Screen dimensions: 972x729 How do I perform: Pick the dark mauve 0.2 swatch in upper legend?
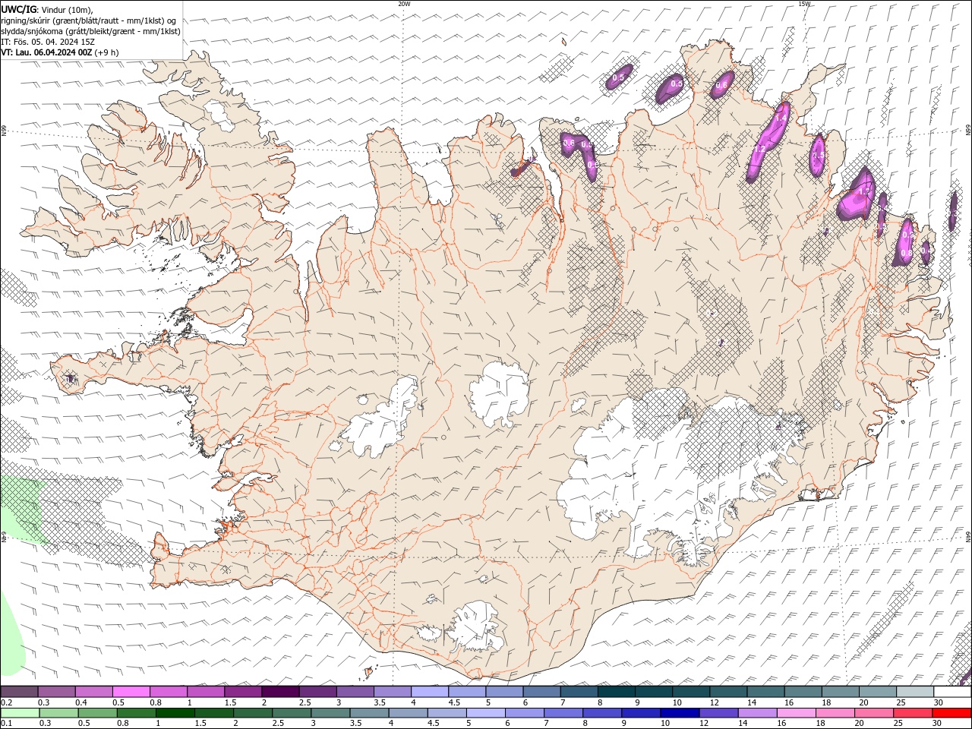(x=19, y=692)
